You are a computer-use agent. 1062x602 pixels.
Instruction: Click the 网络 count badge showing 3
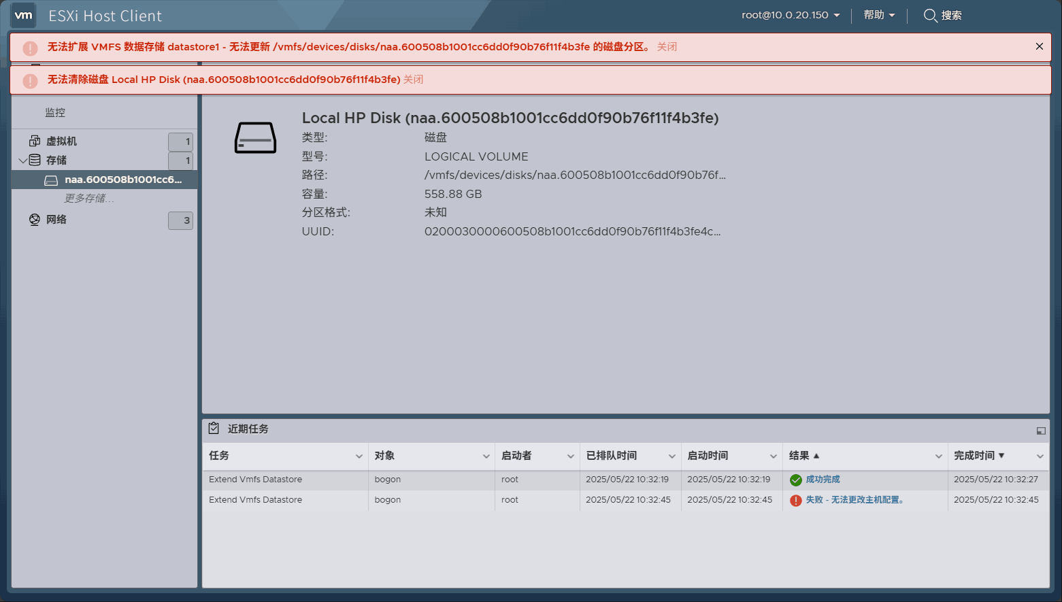click(180, 220)
